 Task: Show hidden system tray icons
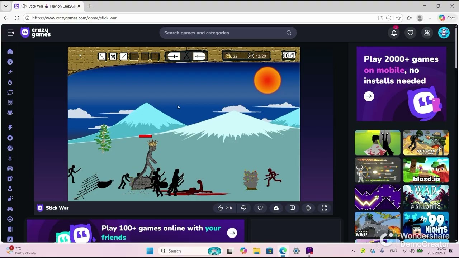[353, 251]
